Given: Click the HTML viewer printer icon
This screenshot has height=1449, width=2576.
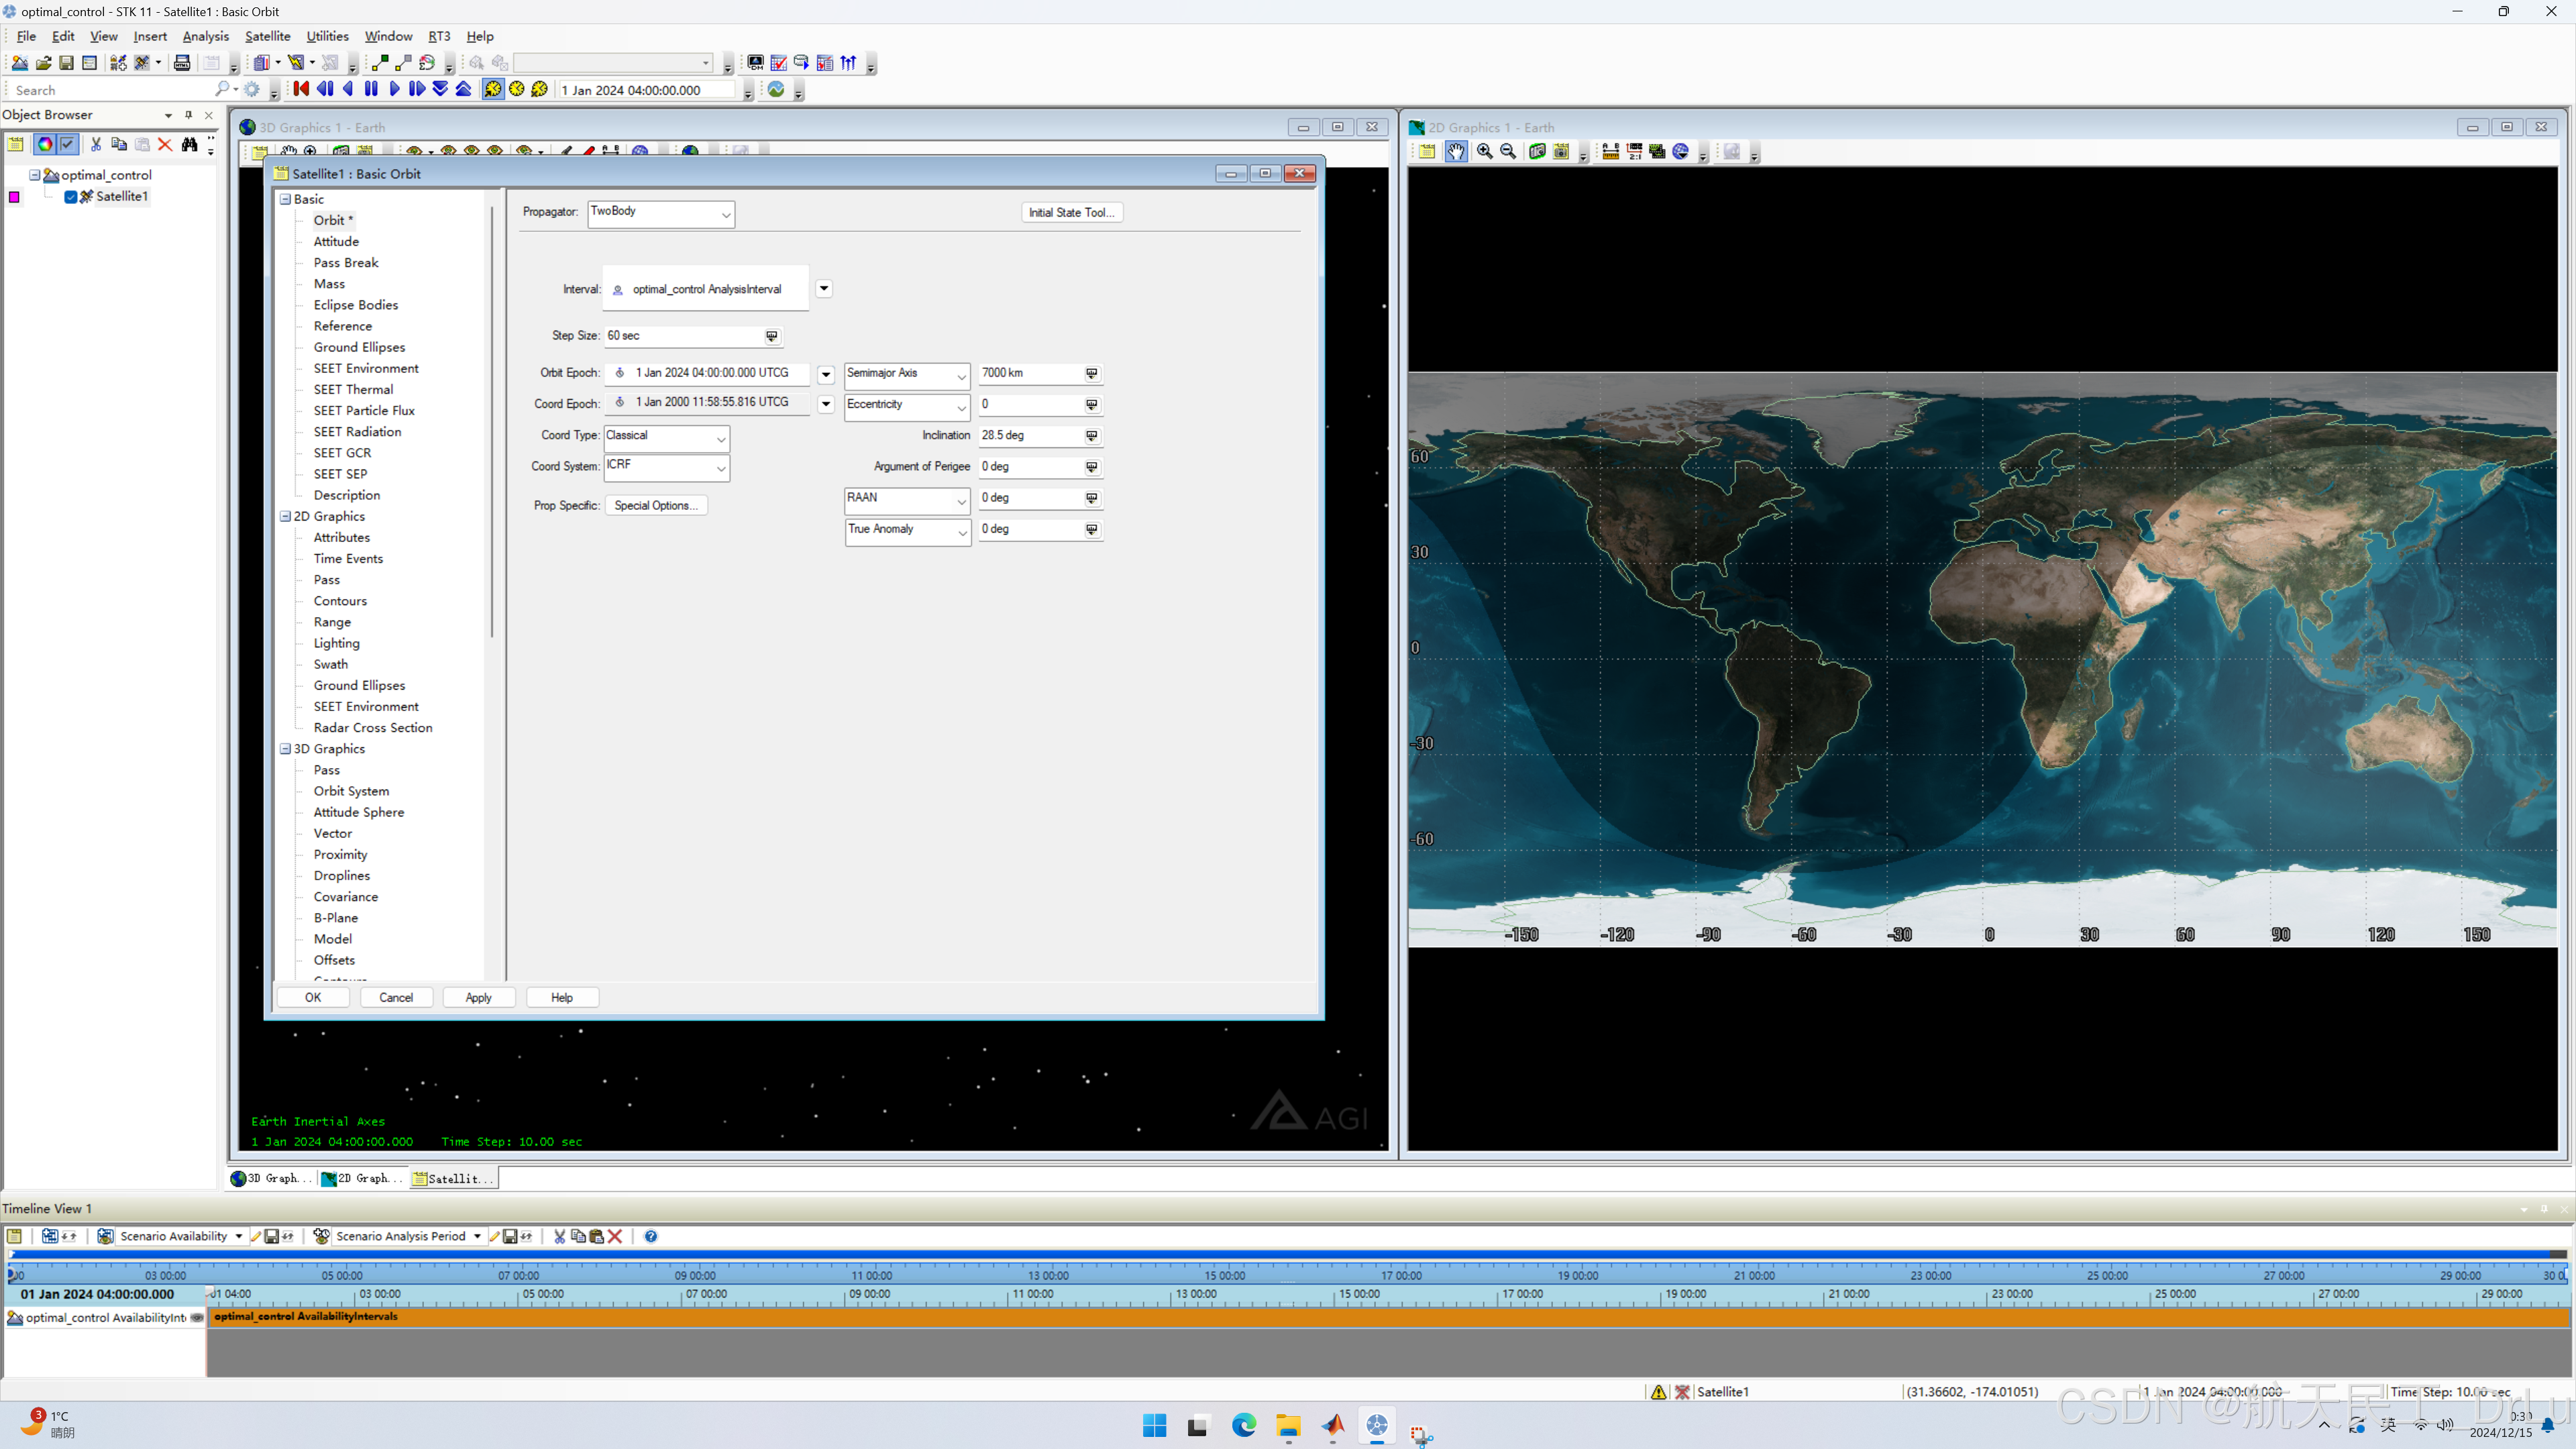Looking at the screenshot, I should point(182,63).
